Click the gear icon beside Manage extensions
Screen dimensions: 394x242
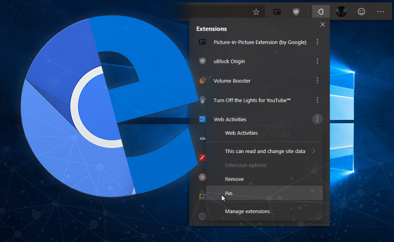point(202,216)
